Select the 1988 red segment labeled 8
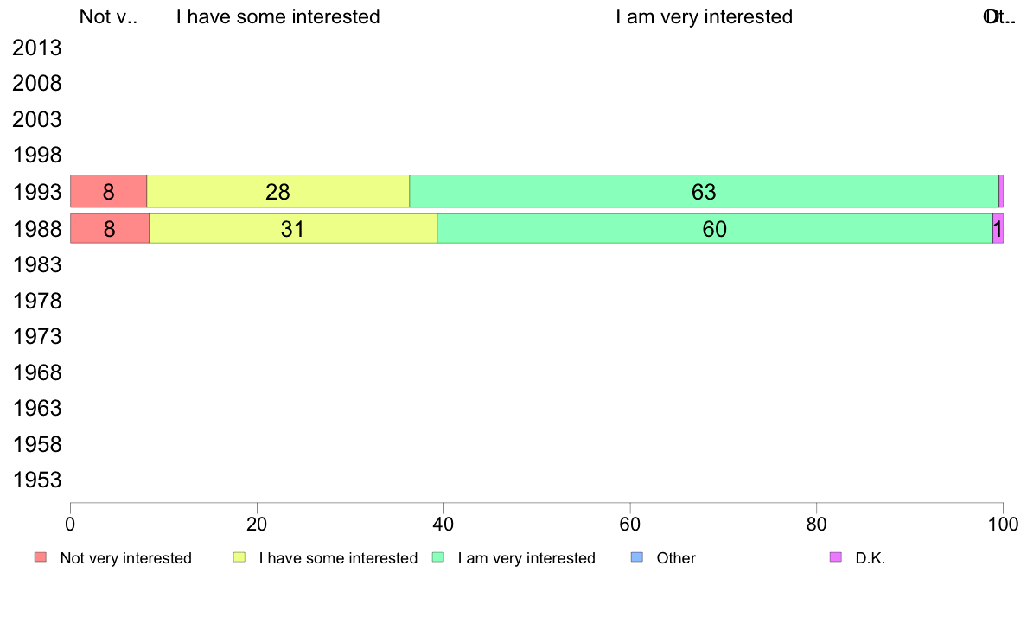 coord(110,229)
